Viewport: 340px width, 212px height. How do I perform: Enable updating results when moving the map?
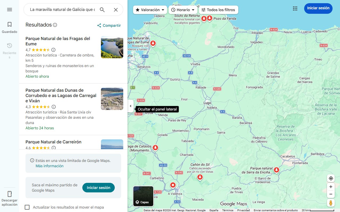click(27, 207)
